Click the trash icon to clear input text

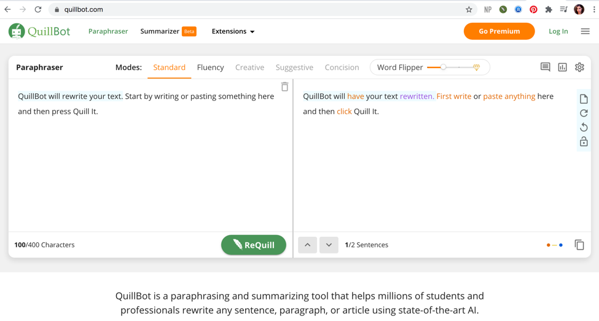284,87
